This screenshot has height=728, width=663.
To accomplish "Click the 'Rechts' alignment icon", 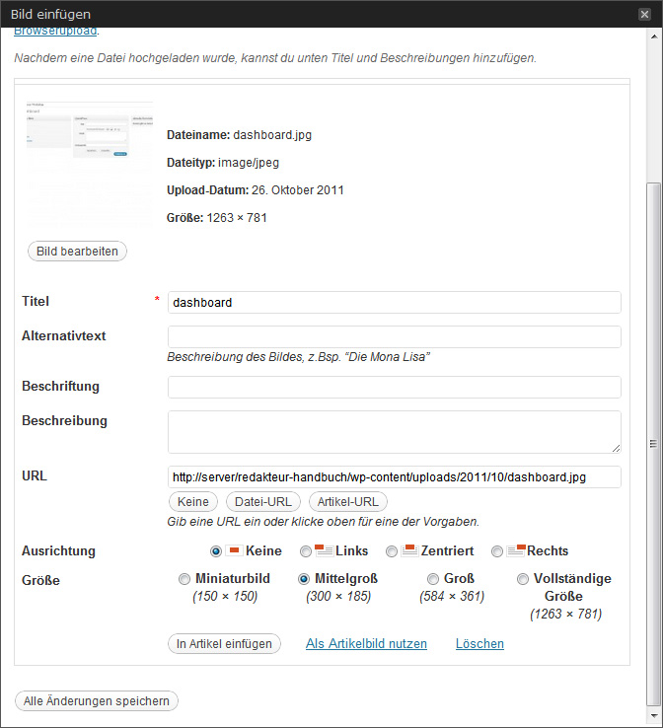I will coord(515,550).
